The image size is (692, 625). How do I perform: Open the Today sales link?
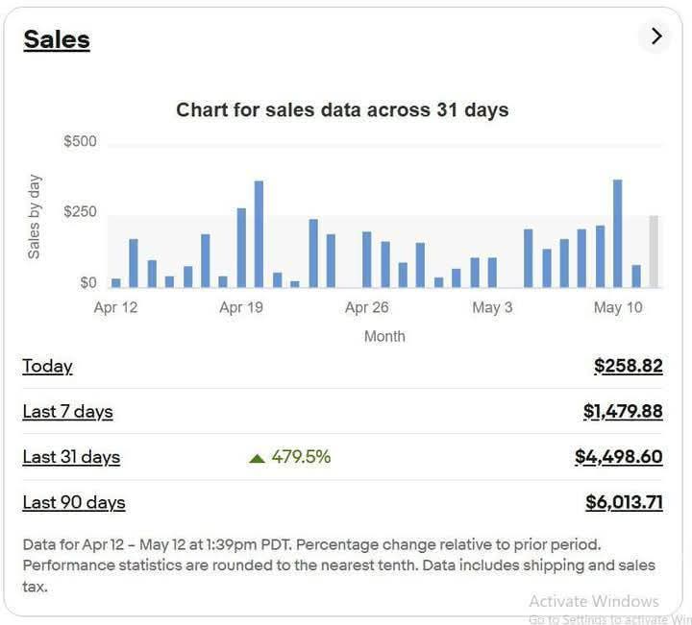coord(47,366)
